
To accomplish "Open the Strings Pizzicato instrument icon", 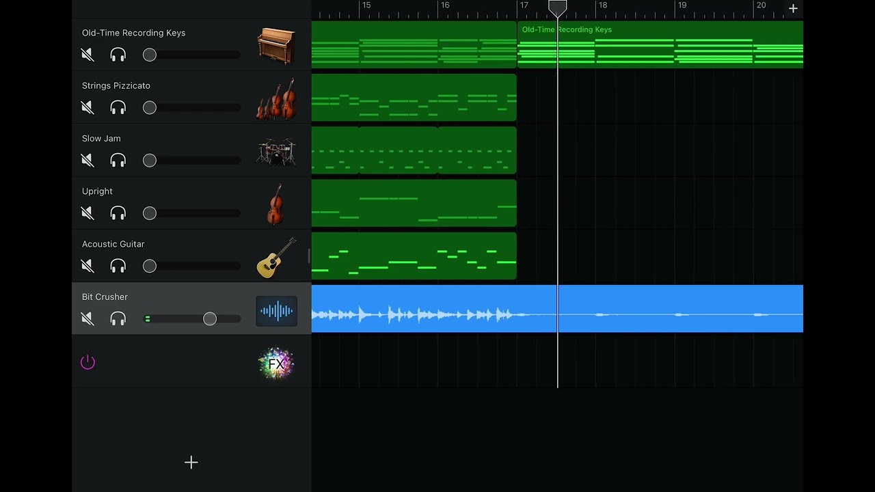I will 276,99.
